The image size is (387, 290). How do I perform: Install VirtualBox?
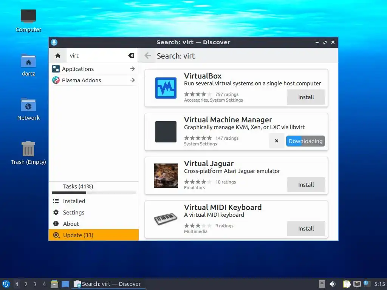point(306,97)
